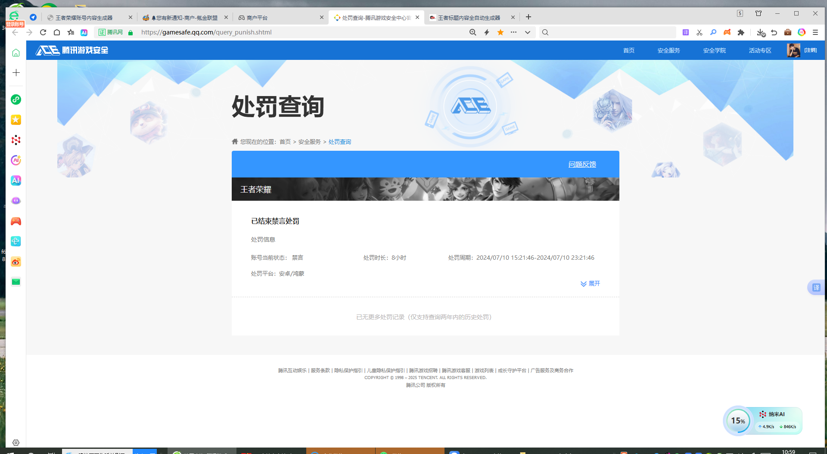
Task: Open the red Nami AI sidebar icon
Action: click(16, 140)
